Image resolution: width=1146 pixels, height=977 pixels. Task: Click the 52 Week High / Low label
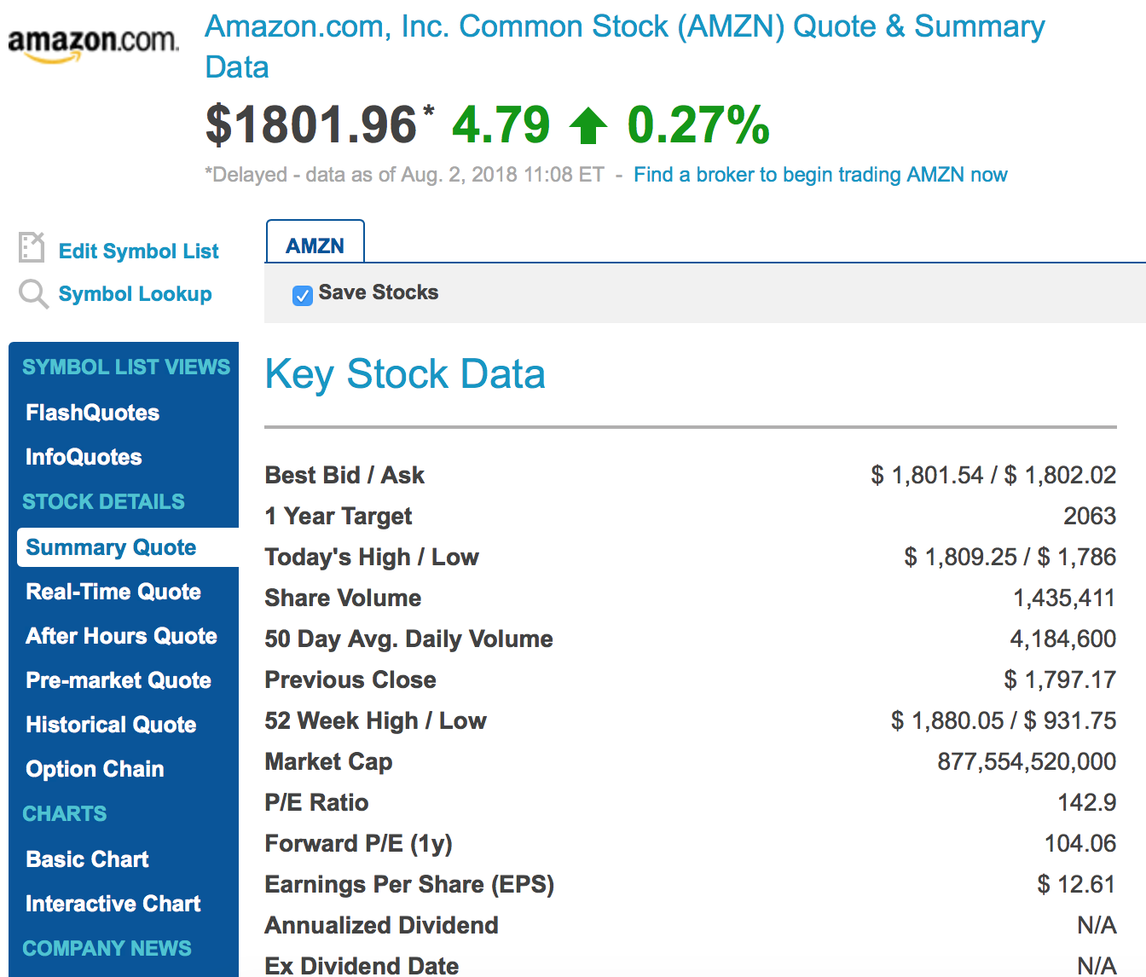pyautogui.click(x=376, y=720)
